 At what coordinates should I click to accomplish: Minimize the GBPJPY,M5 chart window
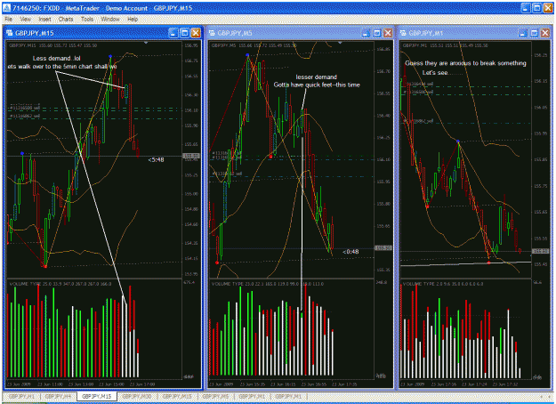(x=366, y=33)
